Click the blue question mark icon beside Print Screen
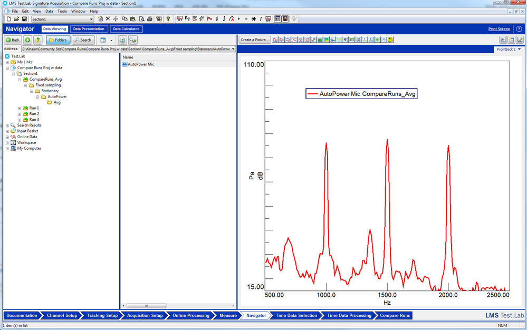The image size is (527, 330). (x=519, y=29)
